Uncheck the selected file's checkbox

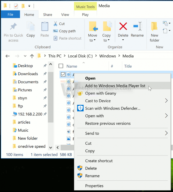click(63, 74)
